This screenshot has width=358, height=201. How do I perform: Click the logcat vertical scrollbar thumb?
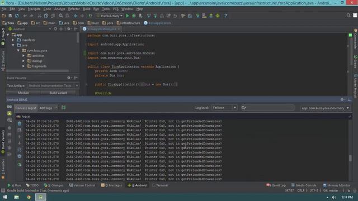[350, 158]
